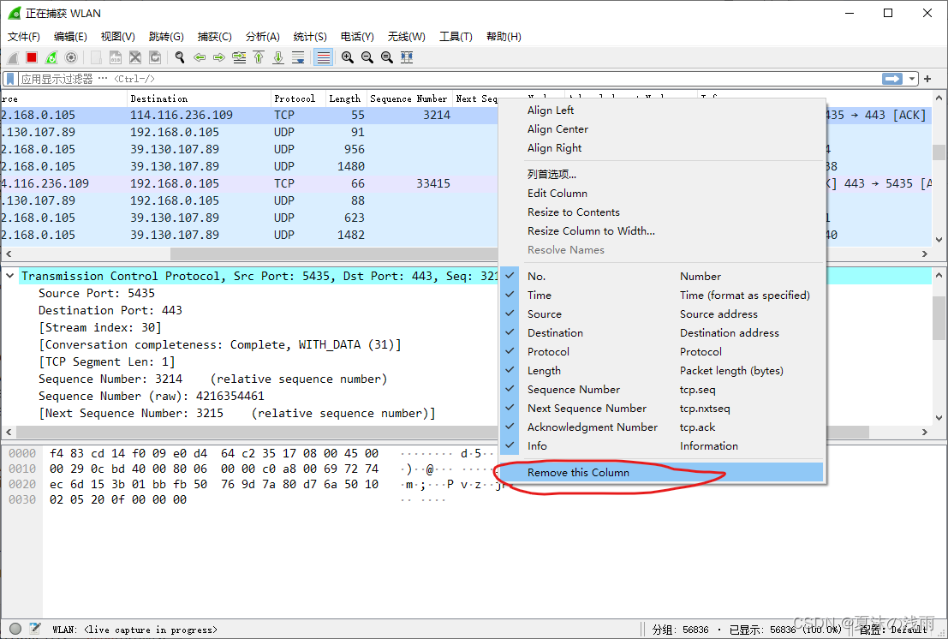Choose Remove this Column
The image size is (948, 639).
(663, 472)
